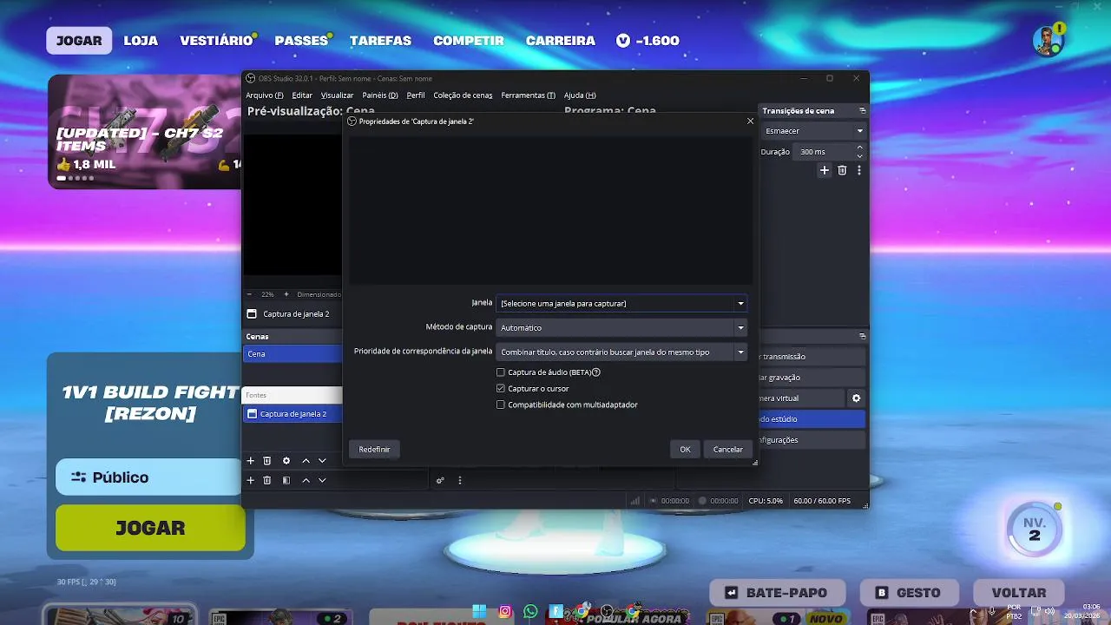Click trash icon beside the source properties gear

(x=267, y=461)
